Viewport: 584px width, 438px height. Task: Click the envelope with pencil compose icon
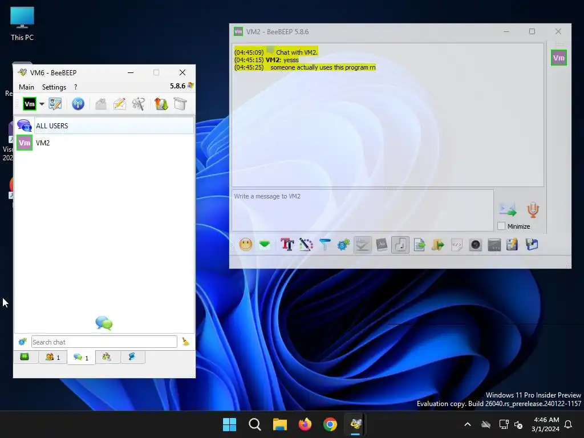120,104
